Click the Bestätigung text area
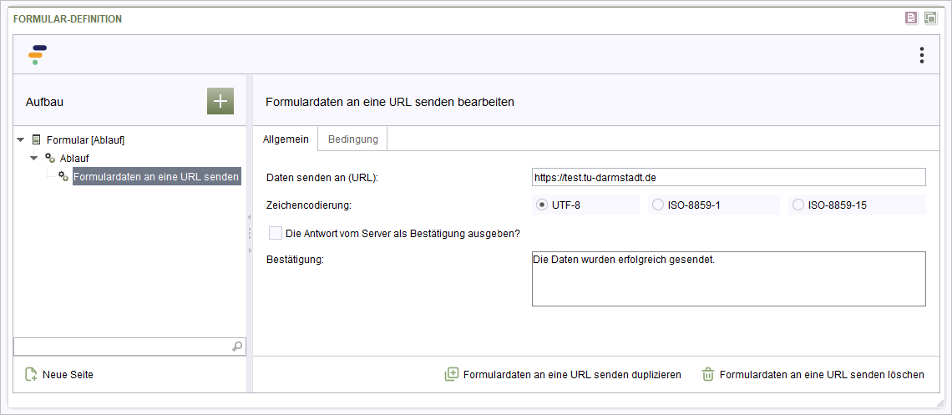This screenshot has width=952, height=415. tap(728, 279)
